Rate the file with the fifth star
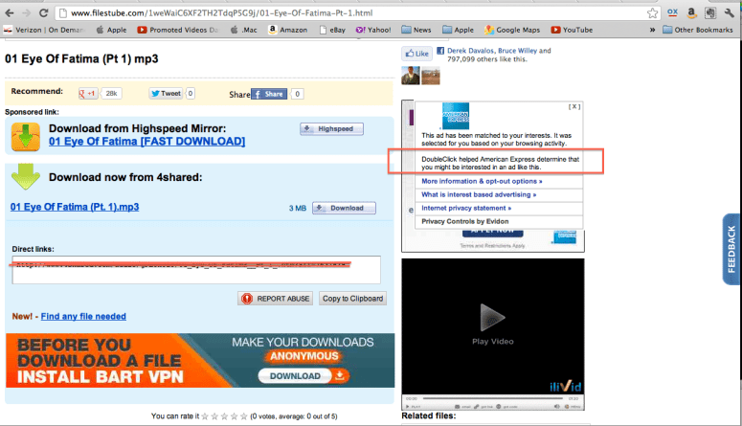The image size is (742, 426). [243, 416]
